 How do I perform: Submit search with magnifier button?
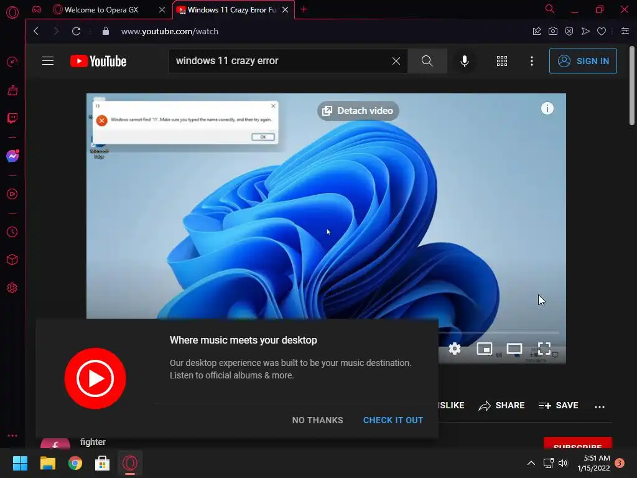click(x=427, y=61)
